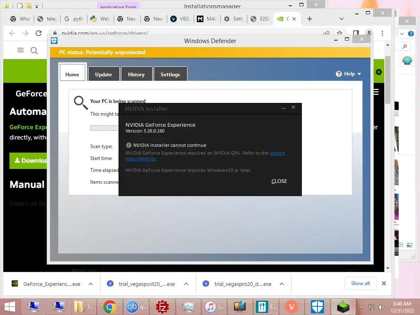Click the Chrome back arrow
The height and width of the screenshot is (315, 420).
(x=12, y=33)
